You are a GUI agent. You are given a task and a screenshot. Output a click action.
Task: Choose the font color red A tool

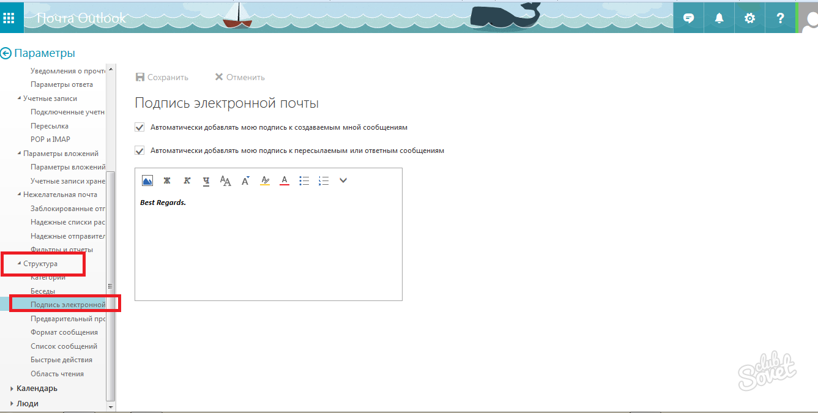point(284,180)
